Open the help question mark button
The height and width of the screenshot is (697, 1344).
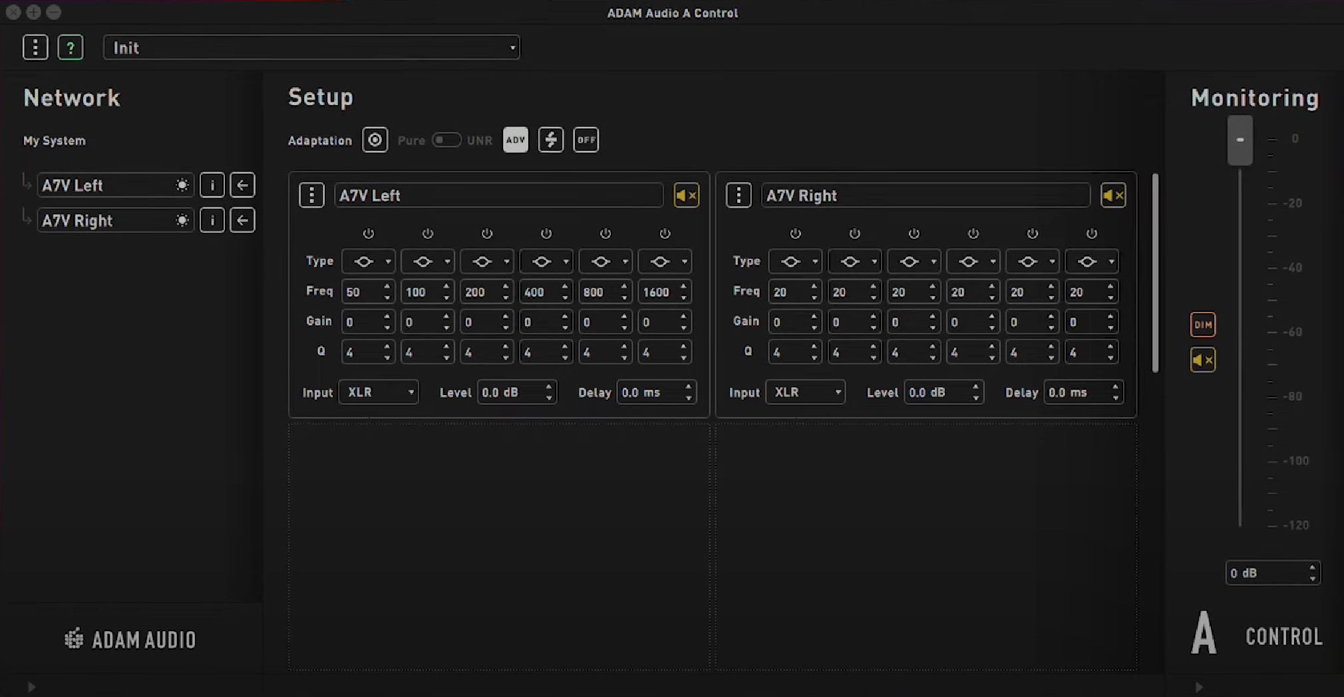(71, 47)
